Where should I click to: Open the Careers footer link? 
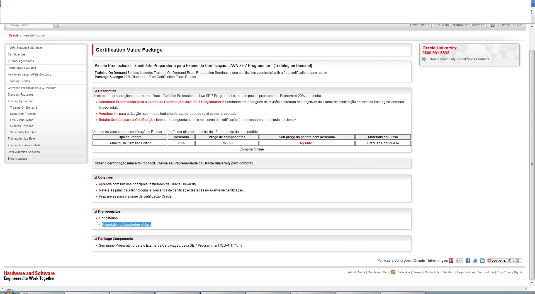(x=417, y=272)
